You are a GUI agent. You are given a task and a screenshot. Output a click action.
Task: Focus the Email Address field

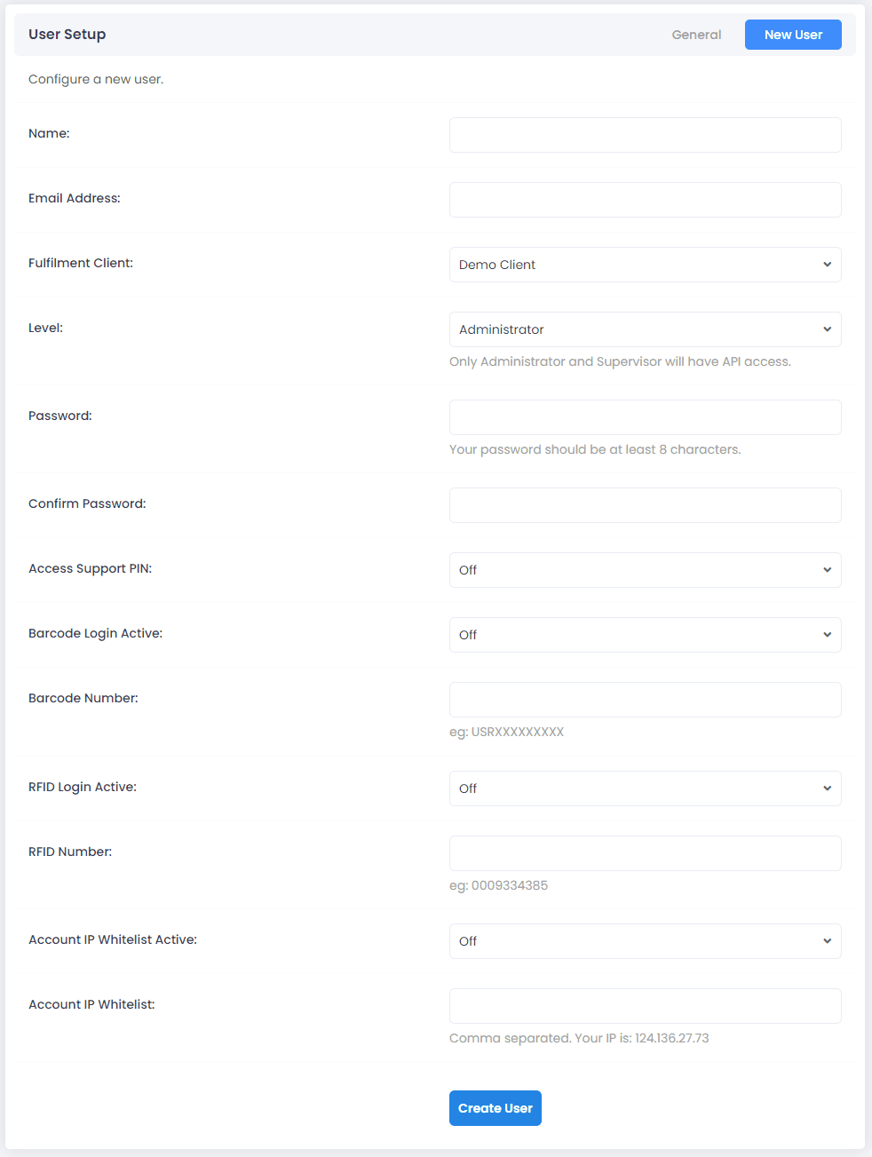click(646, 200)
